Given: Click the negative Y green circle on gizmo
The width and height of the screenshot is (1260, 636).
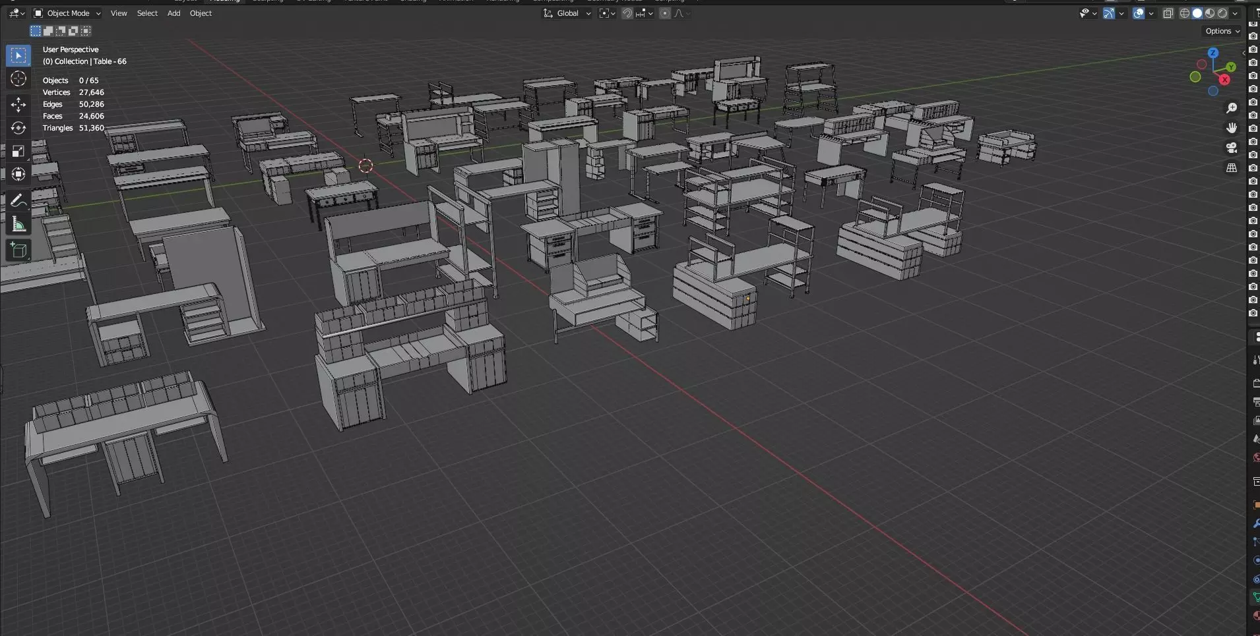Looking at the screenshot, I should (1195, 77).
